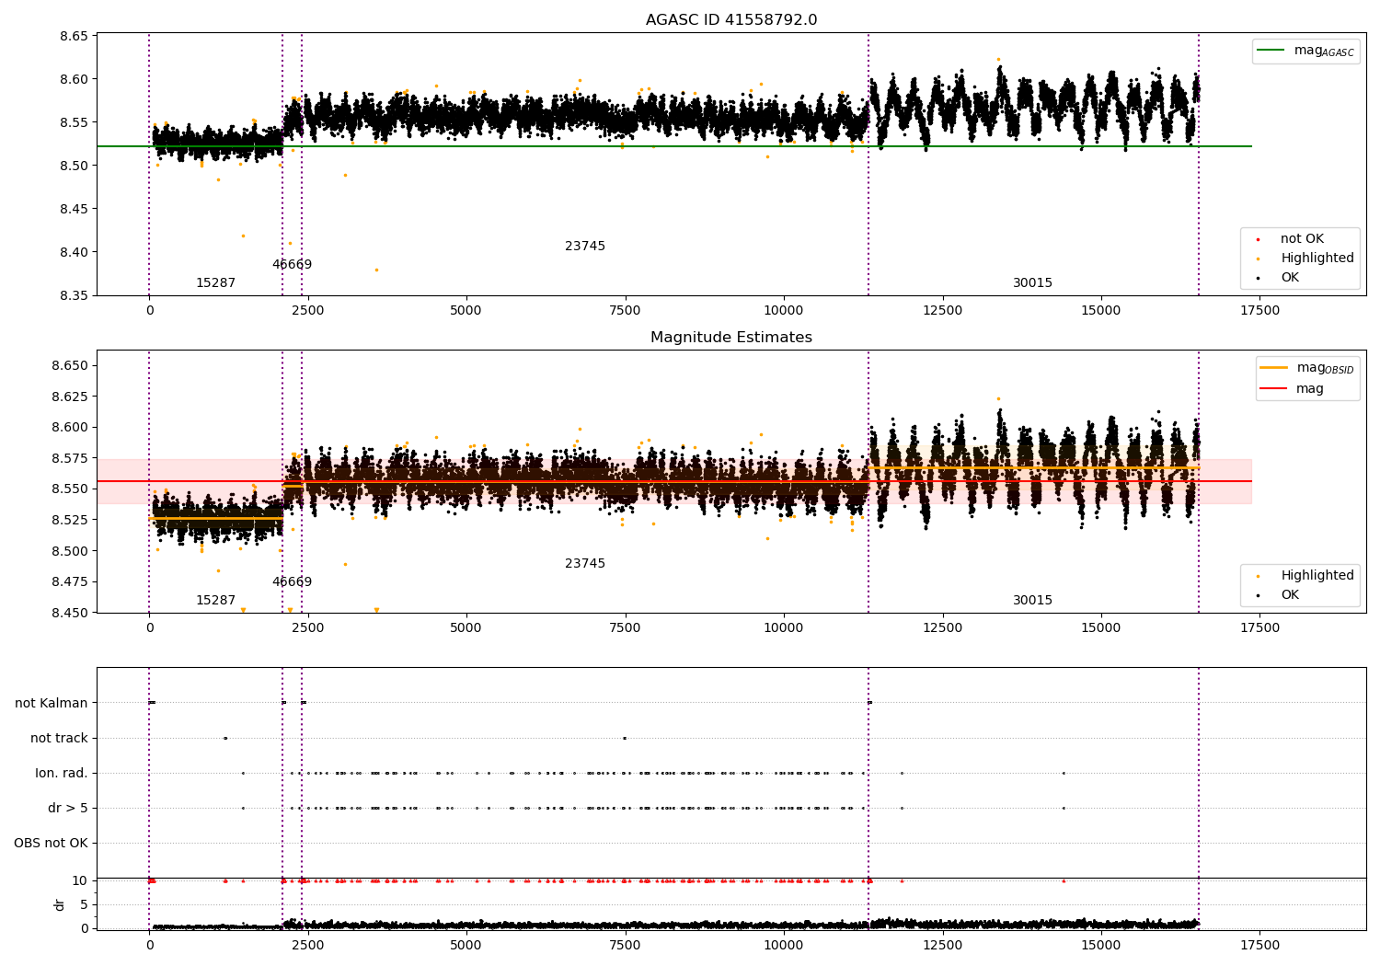Click the obsid label 46669 in top plot
This screenshot has width=1380, height=966.
(292, 265)
